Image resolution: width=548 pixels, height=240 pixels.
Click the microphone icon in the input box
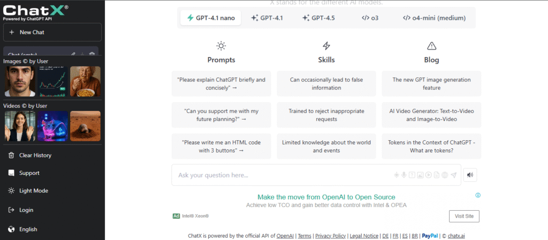(404, 175)
